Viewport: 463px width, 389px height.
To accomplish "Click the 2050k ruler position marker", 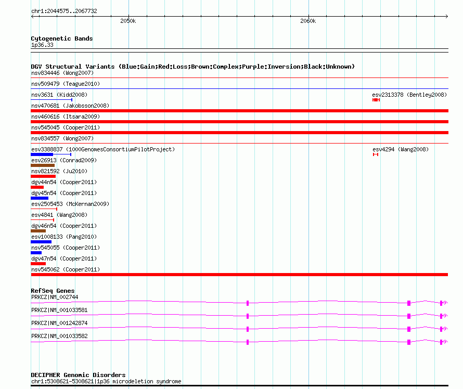I will (x=128, y=21).
